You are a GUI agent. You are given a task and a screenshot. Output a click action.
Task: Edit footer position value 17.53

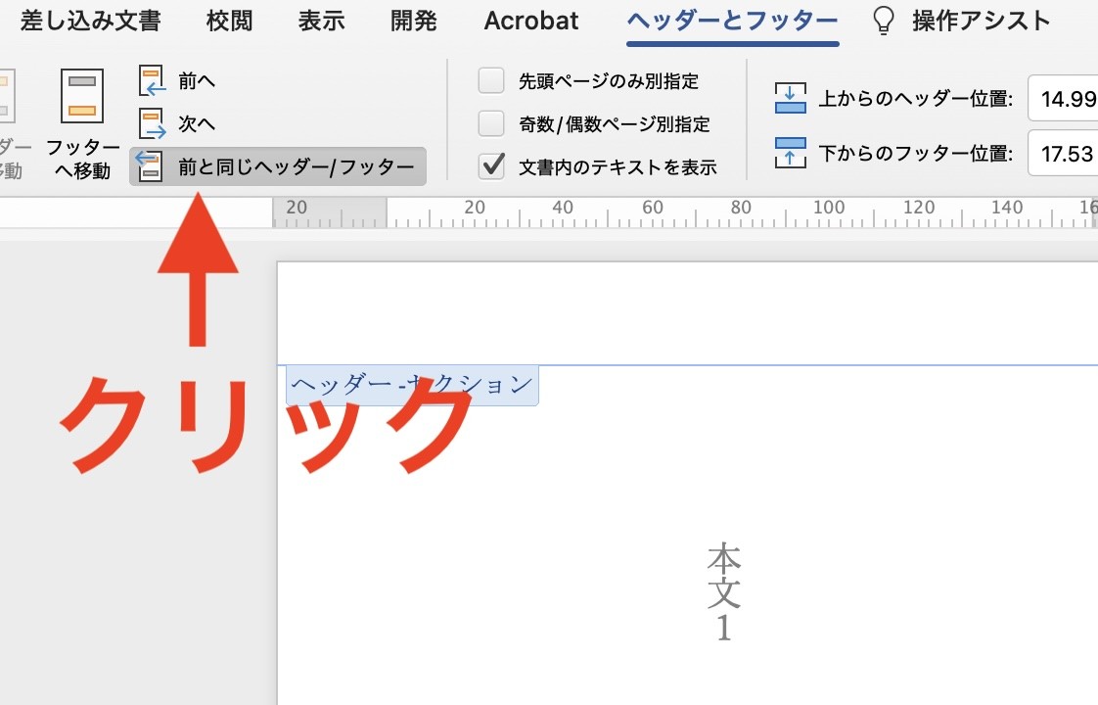(1064, 153)
